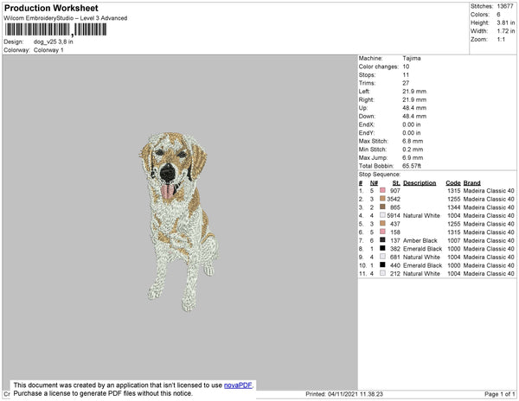The height and width of the screenshot is (401, 519).
Task: Click the Trims value '27'
Action: 406,83
